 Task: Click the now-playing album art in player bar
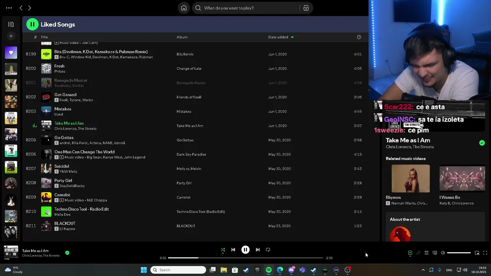pos(11,253)
